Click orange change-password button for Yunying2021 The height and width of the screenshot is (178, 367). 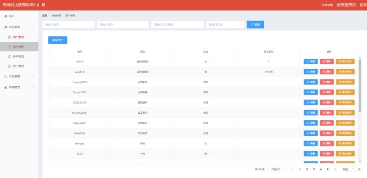pos(345,82)
